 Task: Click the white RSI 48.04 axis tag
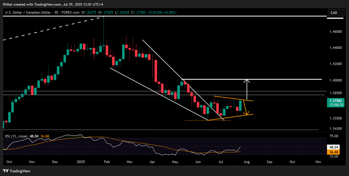pos(334,147)
